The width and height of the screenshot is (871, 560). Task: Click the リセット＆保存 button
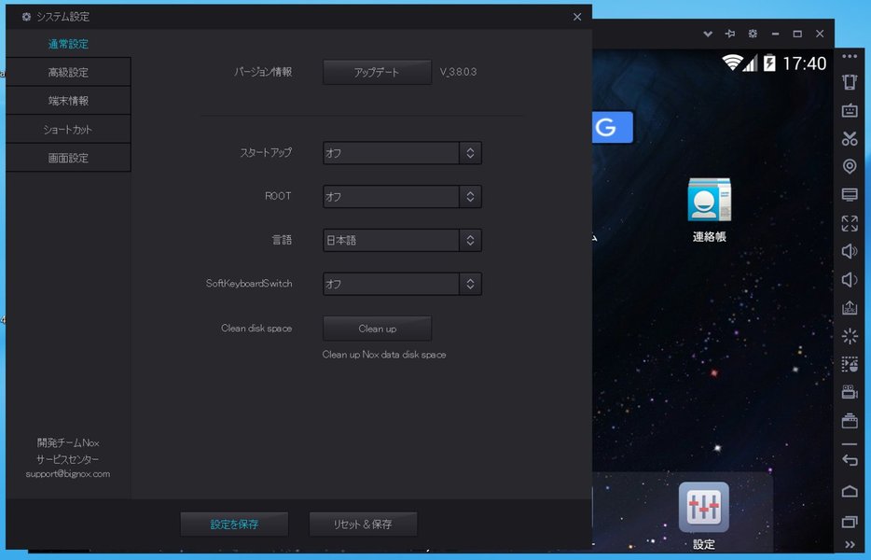[364, 525]
